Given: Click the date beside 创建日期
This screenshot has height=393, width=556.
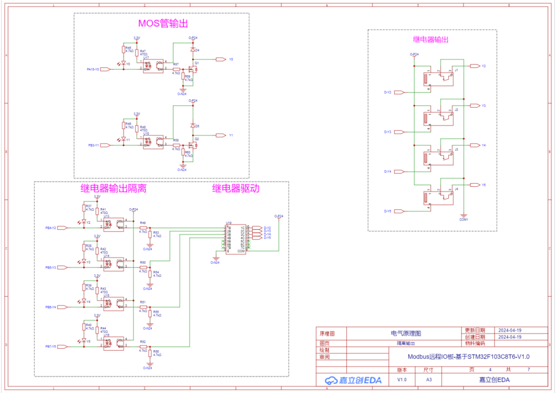Looking at the screenshot, I should point(510,337).
